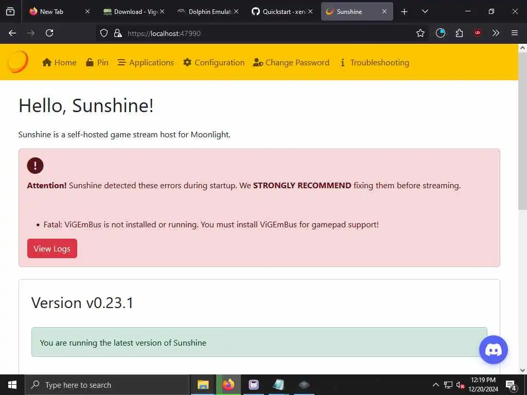Click the latest version of Sunshine message
Viewport: 527px width, 395px height.
tap(259, 342)
